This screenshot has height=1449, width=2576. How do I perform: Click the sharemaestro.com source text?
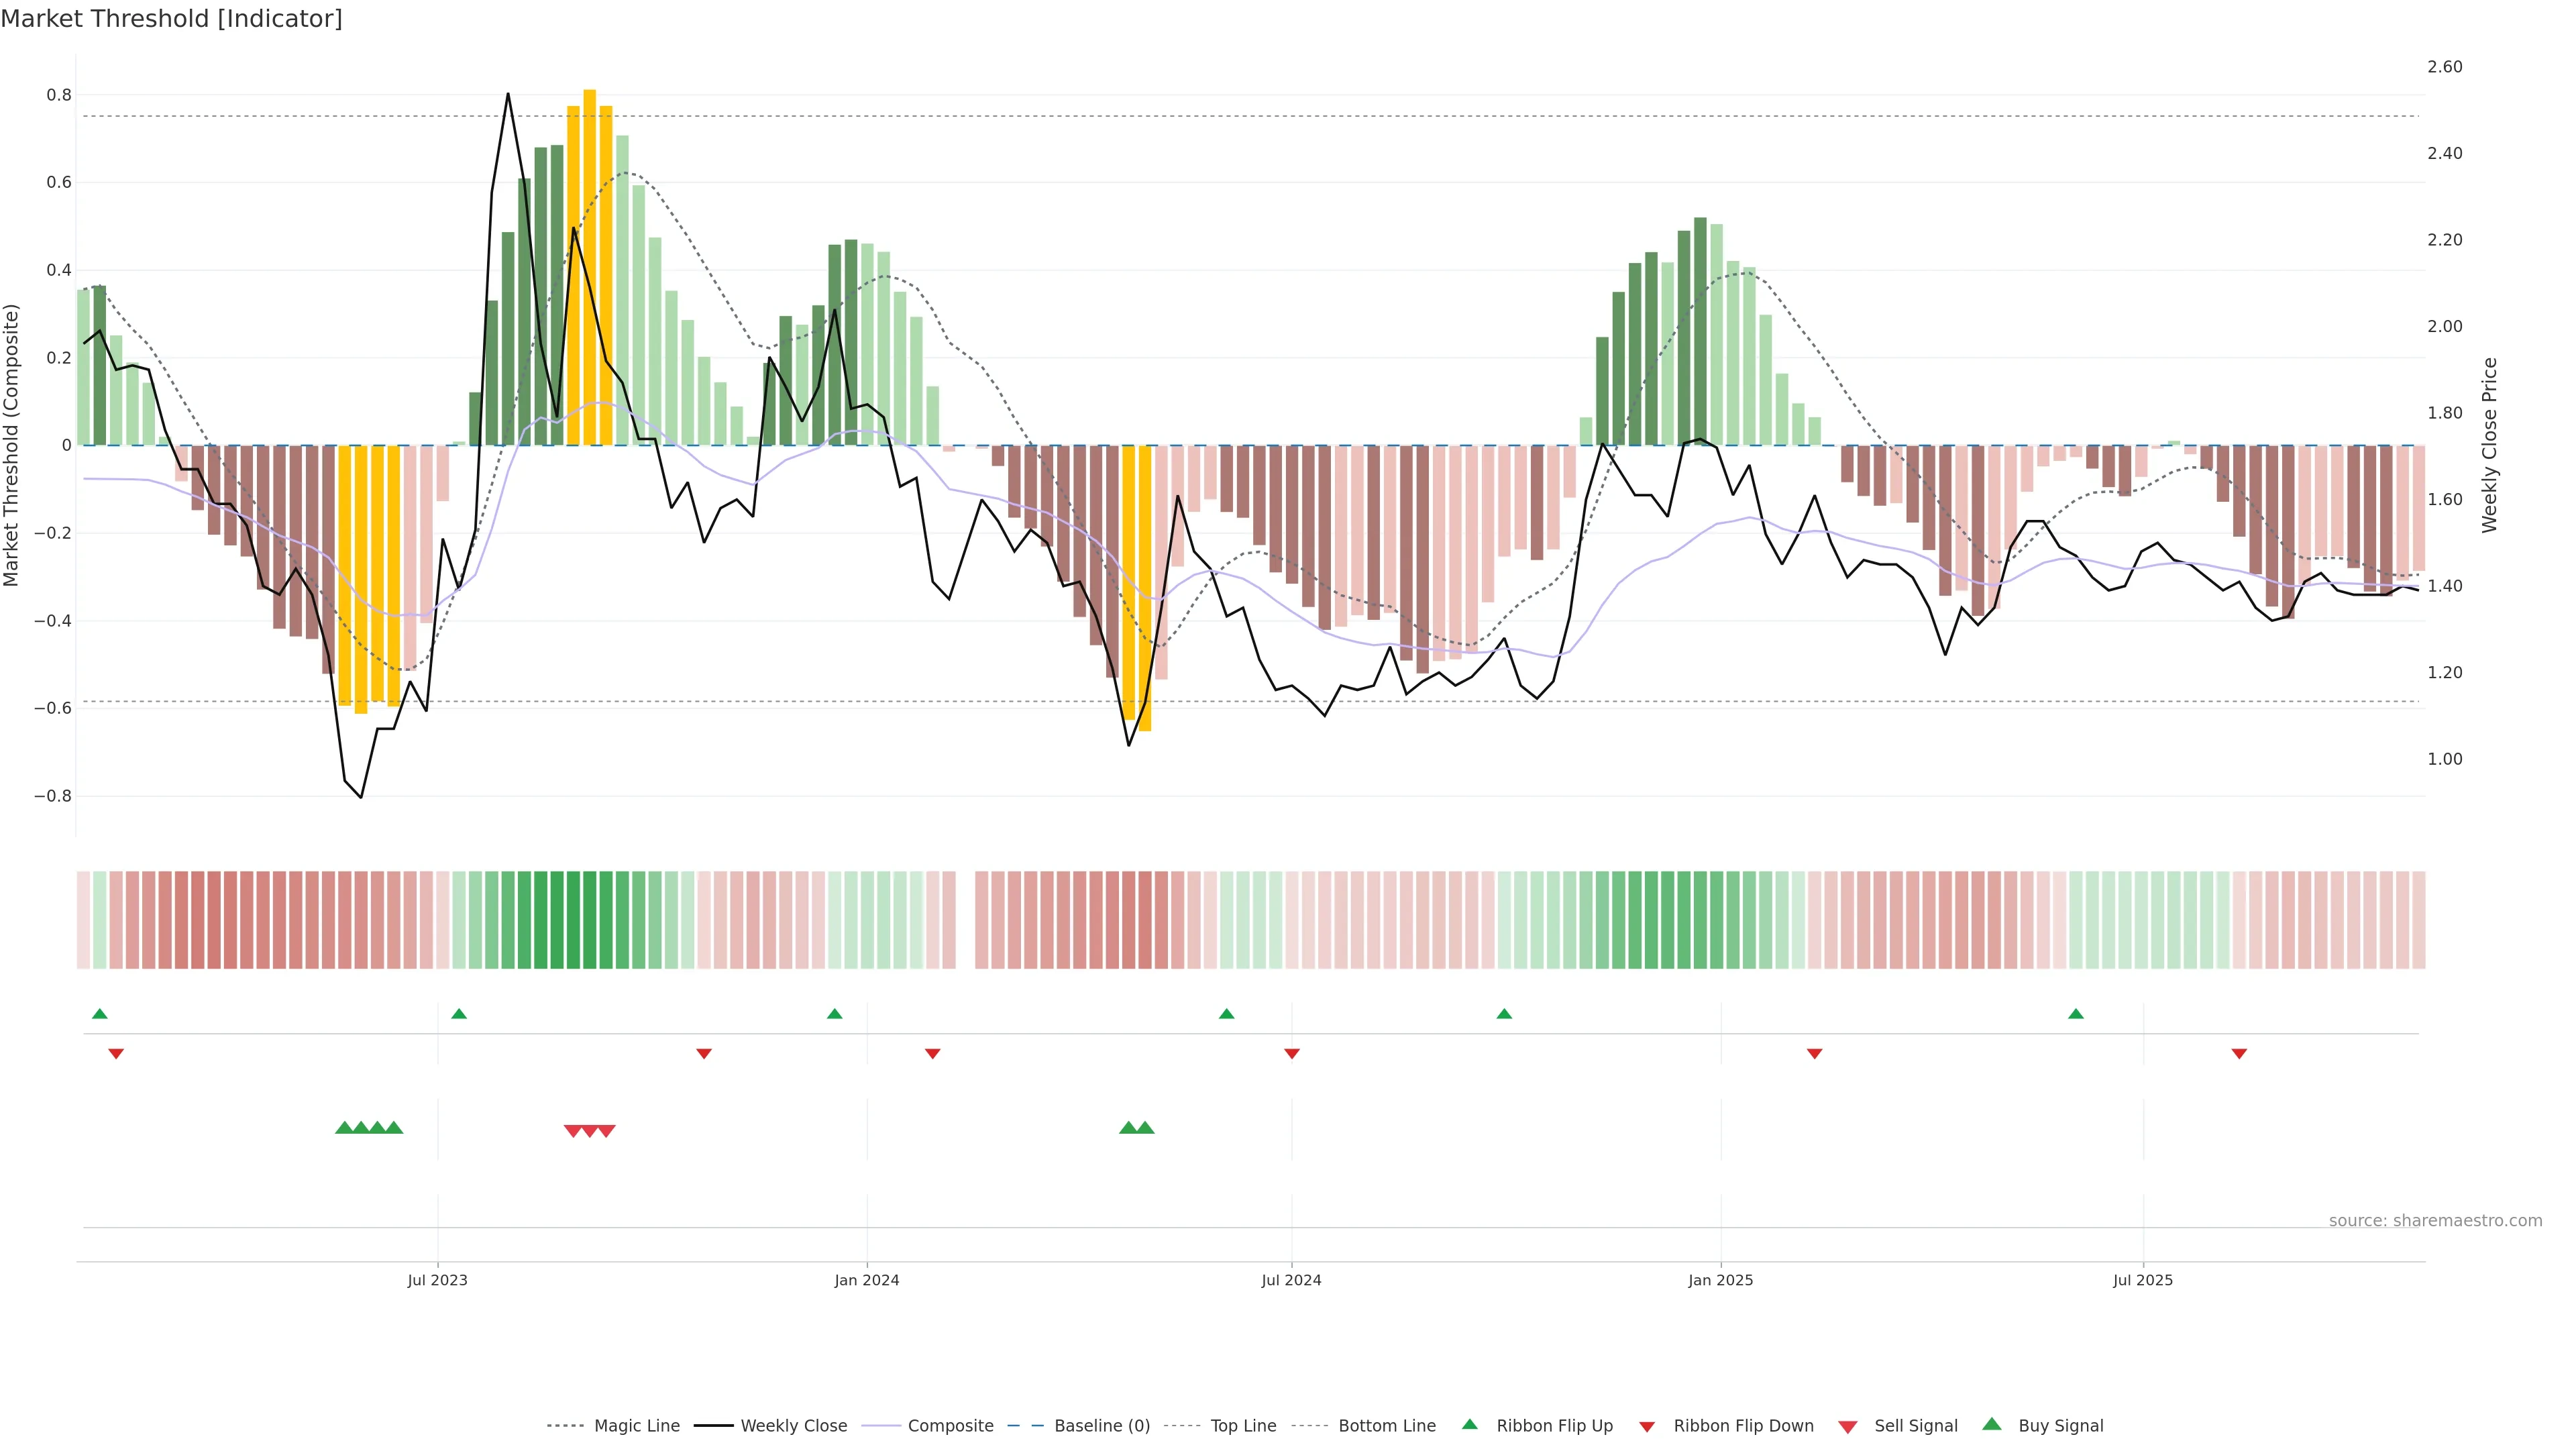pos(2435,1221)
